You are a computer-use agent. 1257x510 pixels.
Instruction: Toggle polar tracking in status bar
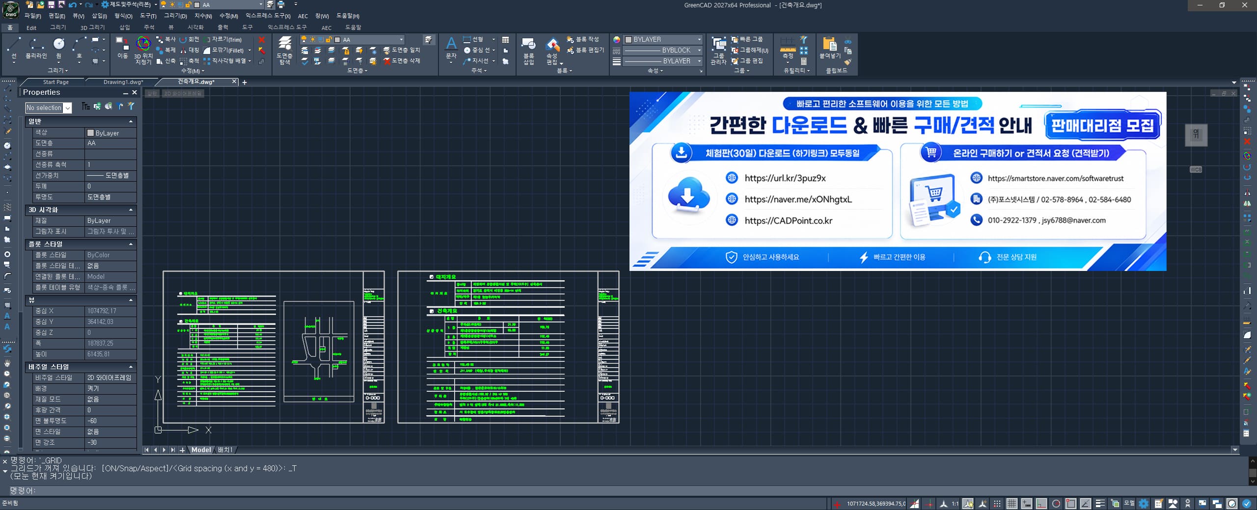coord(1056,504)
